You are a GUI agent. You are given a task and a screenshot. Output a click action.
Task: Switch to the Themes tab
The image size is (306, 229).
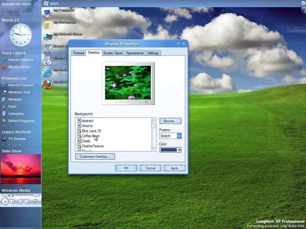(x=79, y=53)
